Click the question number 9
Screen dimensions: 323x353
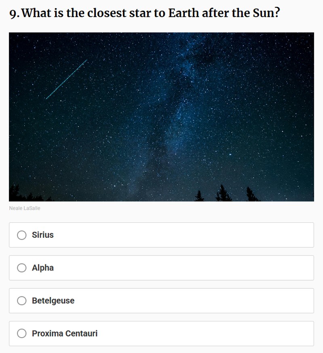click(14, 14)
